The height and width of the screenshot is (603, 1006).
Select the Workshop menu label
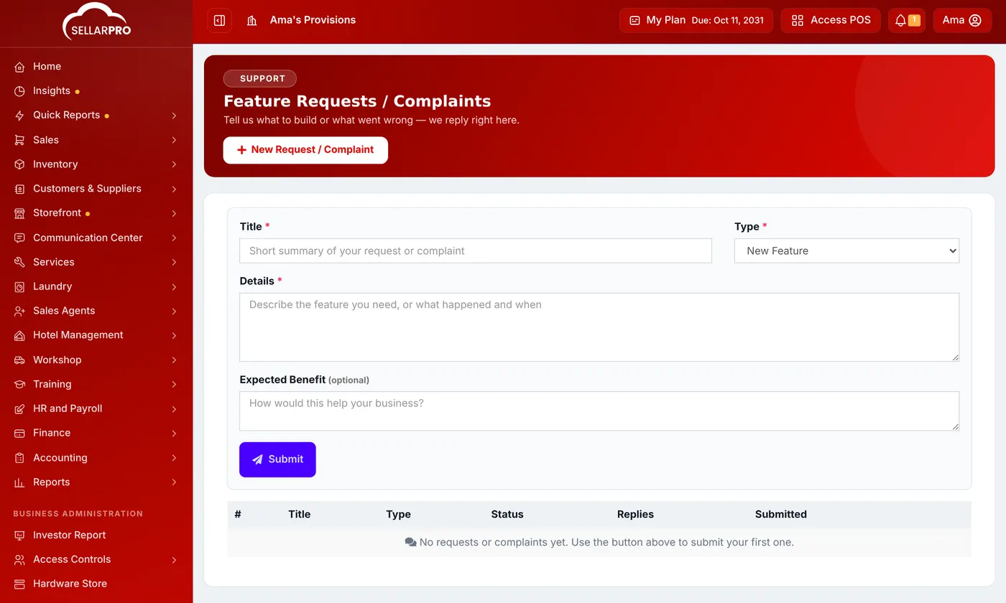[57, 360]
